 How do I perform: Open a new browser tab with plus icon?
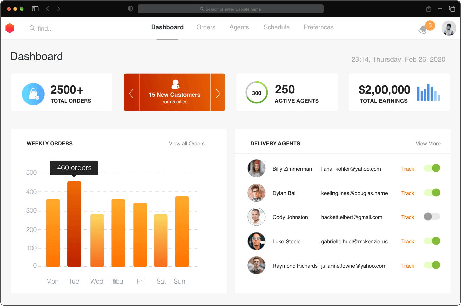coord(440,9)
